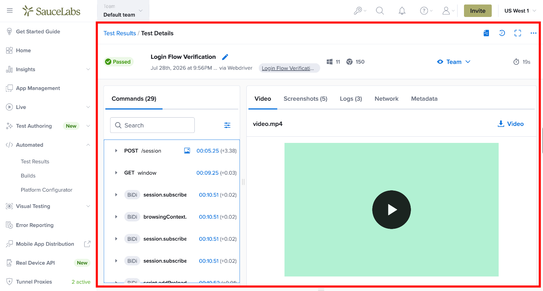The image size is (543, 291).
Task: Switch to the Commands (29) tab
Action: (134, 99)
